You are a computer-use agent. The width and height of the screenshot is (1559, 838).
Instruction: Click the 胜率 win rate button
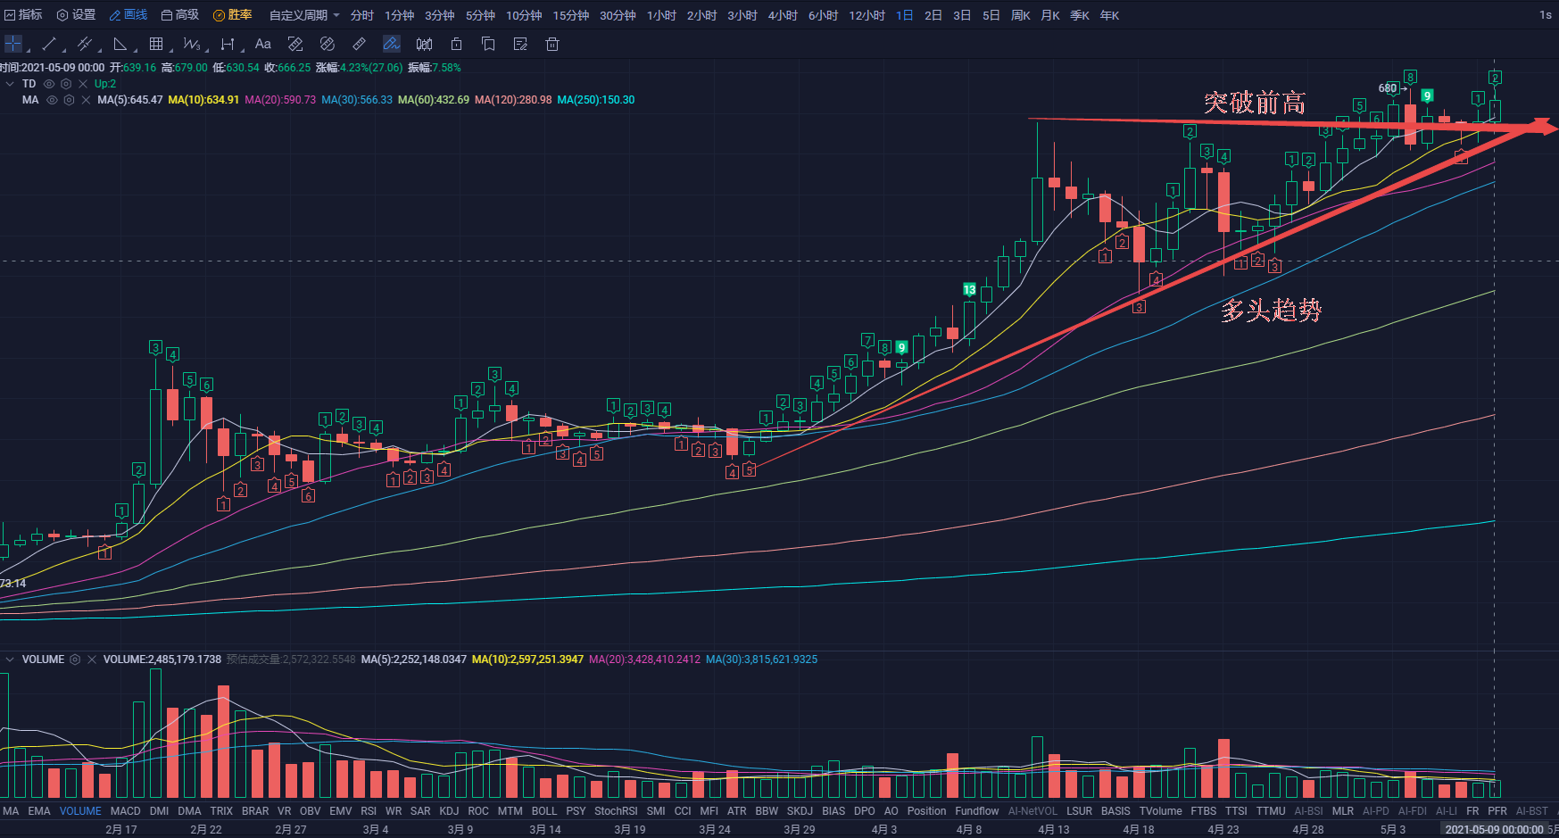click(x=233, y=15)
